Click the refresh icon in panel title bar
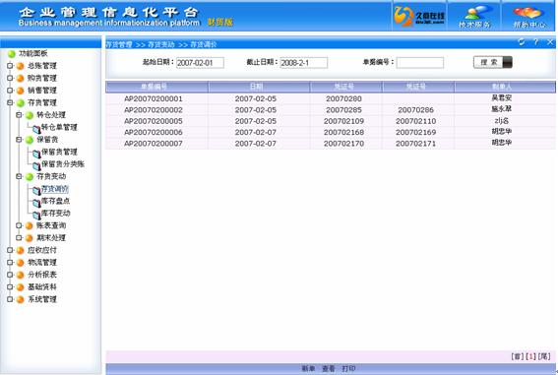This screenshot has width=558, height=375. click(522, 42)
